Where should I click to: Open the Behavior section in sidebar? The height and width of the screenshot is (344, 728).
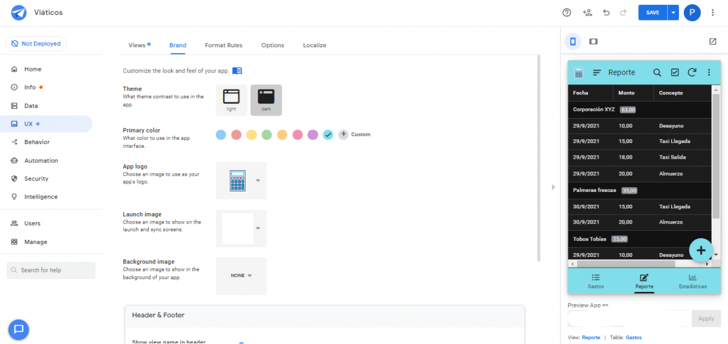pyautogui.click(x=36, y=142)
